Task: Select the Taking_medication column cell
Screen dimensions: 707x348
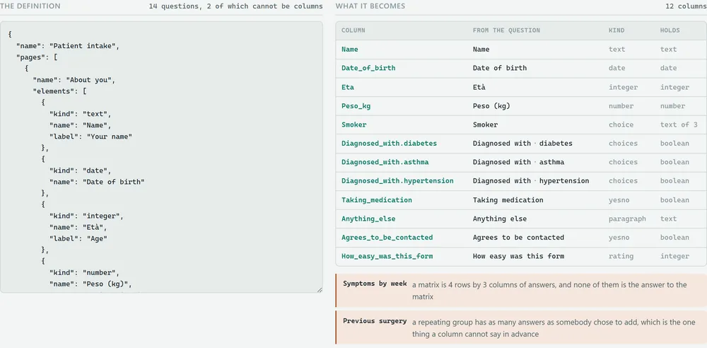Action: point(377,200)
